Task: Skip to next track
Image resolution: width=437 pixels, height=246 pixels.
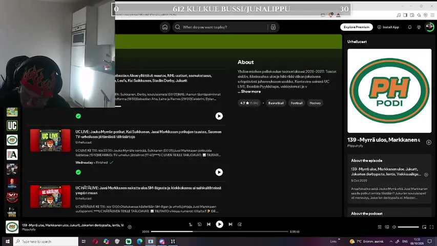Action: click(230, 224)
